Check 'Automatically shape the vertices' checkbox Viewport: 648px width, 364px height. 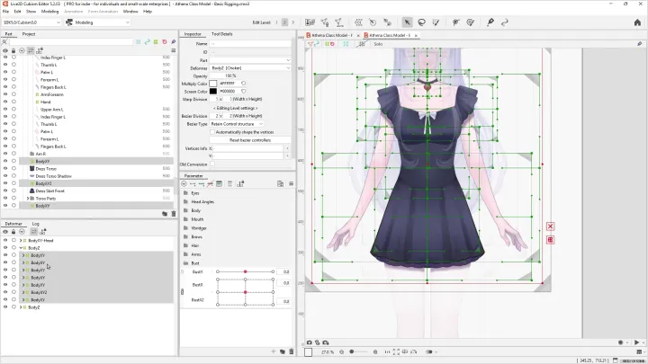pos(212,132)
